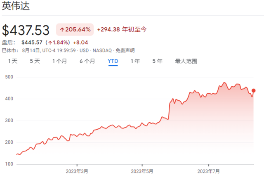This screenshot has width=264, height=180.
Task: Click the 2023年5月 axis label
Action: coord(142,171)
